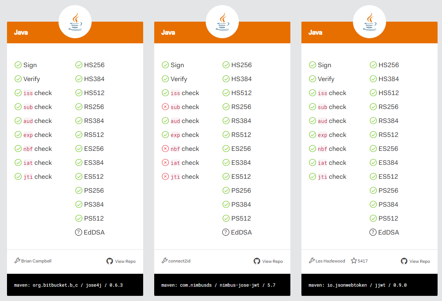This screenshot has width=442, height=301.
Task: Click the 5417 star count
Action: pyautogui.click(x=363, y=261)
